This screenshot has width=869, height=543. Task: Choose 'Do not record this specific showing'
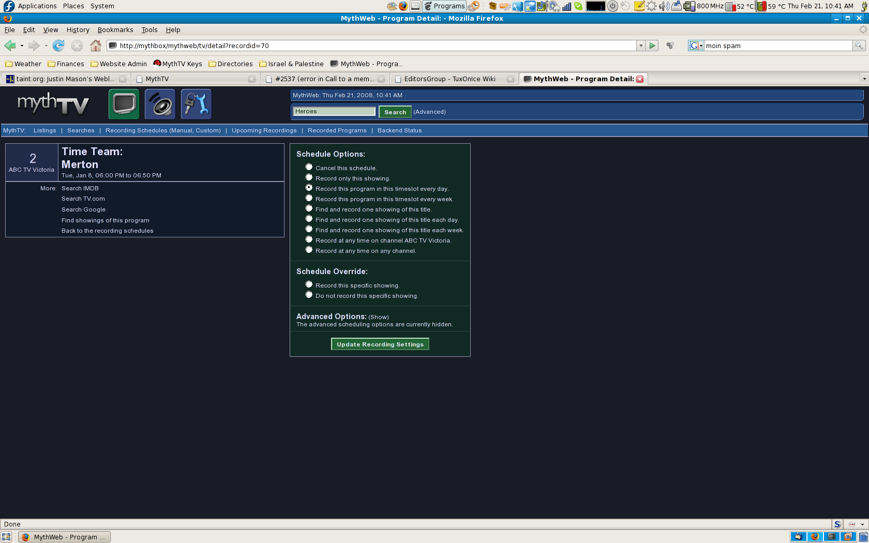click(x=309, y=295)
